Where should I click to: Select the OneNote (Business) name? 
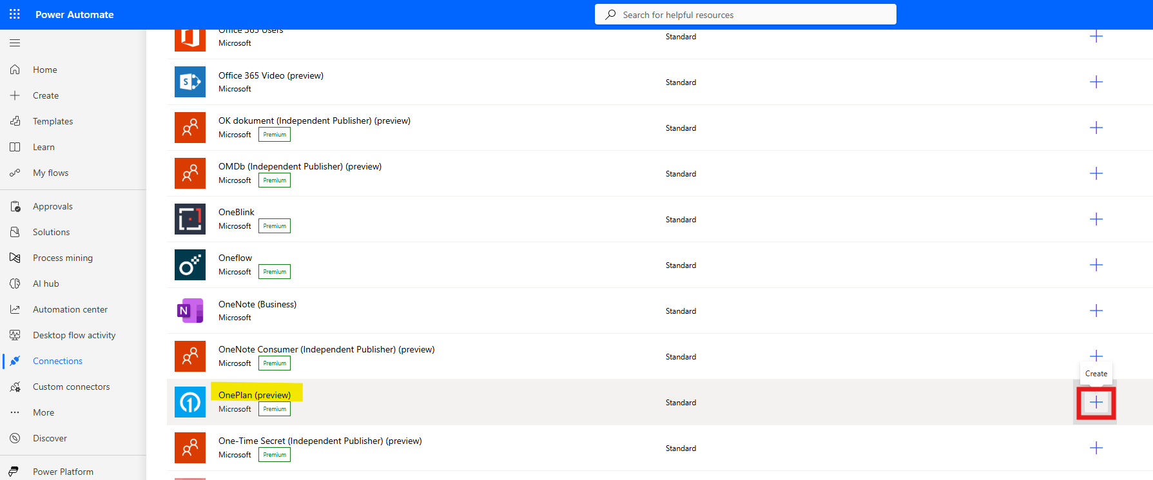tap(257, 304)
